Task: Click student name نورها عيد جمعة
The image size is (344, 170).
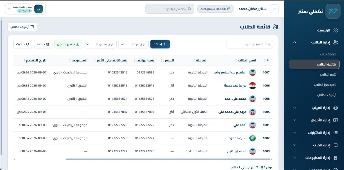Action: click(x=235, y=86)
